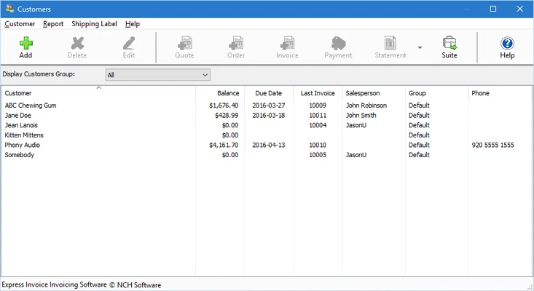Open the Suite toolbox icon
Image resolution: width=534 pixels, height=291 pixels.
coord(449,43)
